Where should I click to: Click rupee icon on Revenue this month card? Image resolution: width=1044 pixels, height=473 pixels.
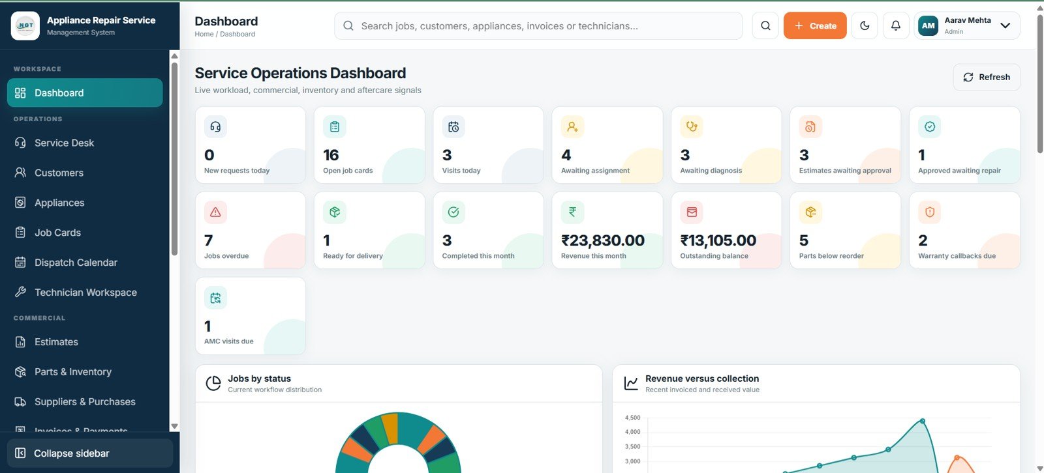coord(572,212)
